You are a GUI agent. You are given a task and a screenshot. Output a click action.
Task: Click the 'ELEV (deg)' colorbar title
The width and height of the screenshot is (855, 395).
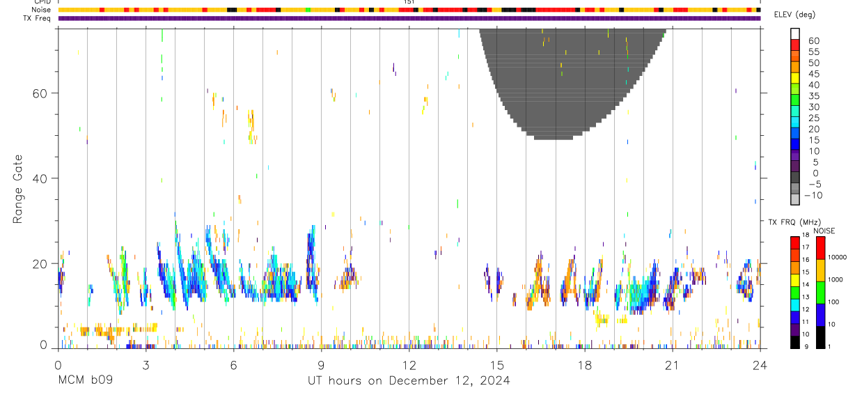pyautogui.click(x=794, y=15)
